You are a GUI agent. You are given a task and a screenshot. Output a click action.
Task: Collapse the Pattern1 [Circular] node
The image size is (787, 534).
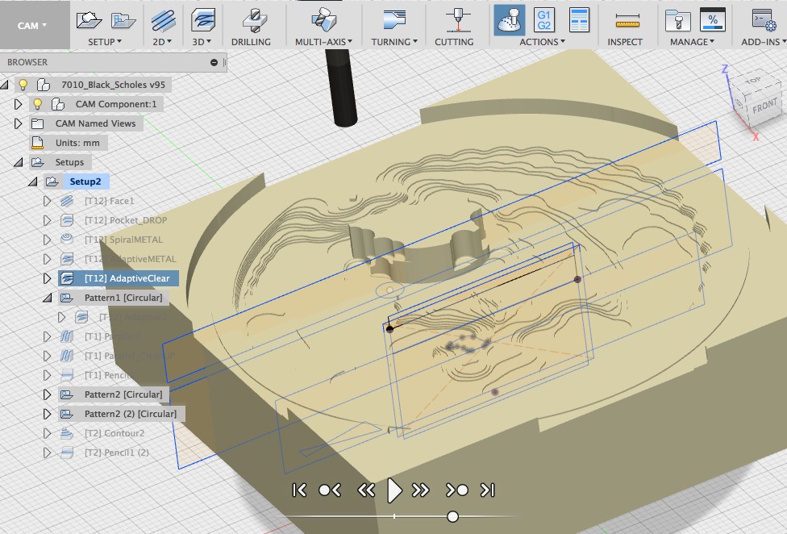coord(48,298)
